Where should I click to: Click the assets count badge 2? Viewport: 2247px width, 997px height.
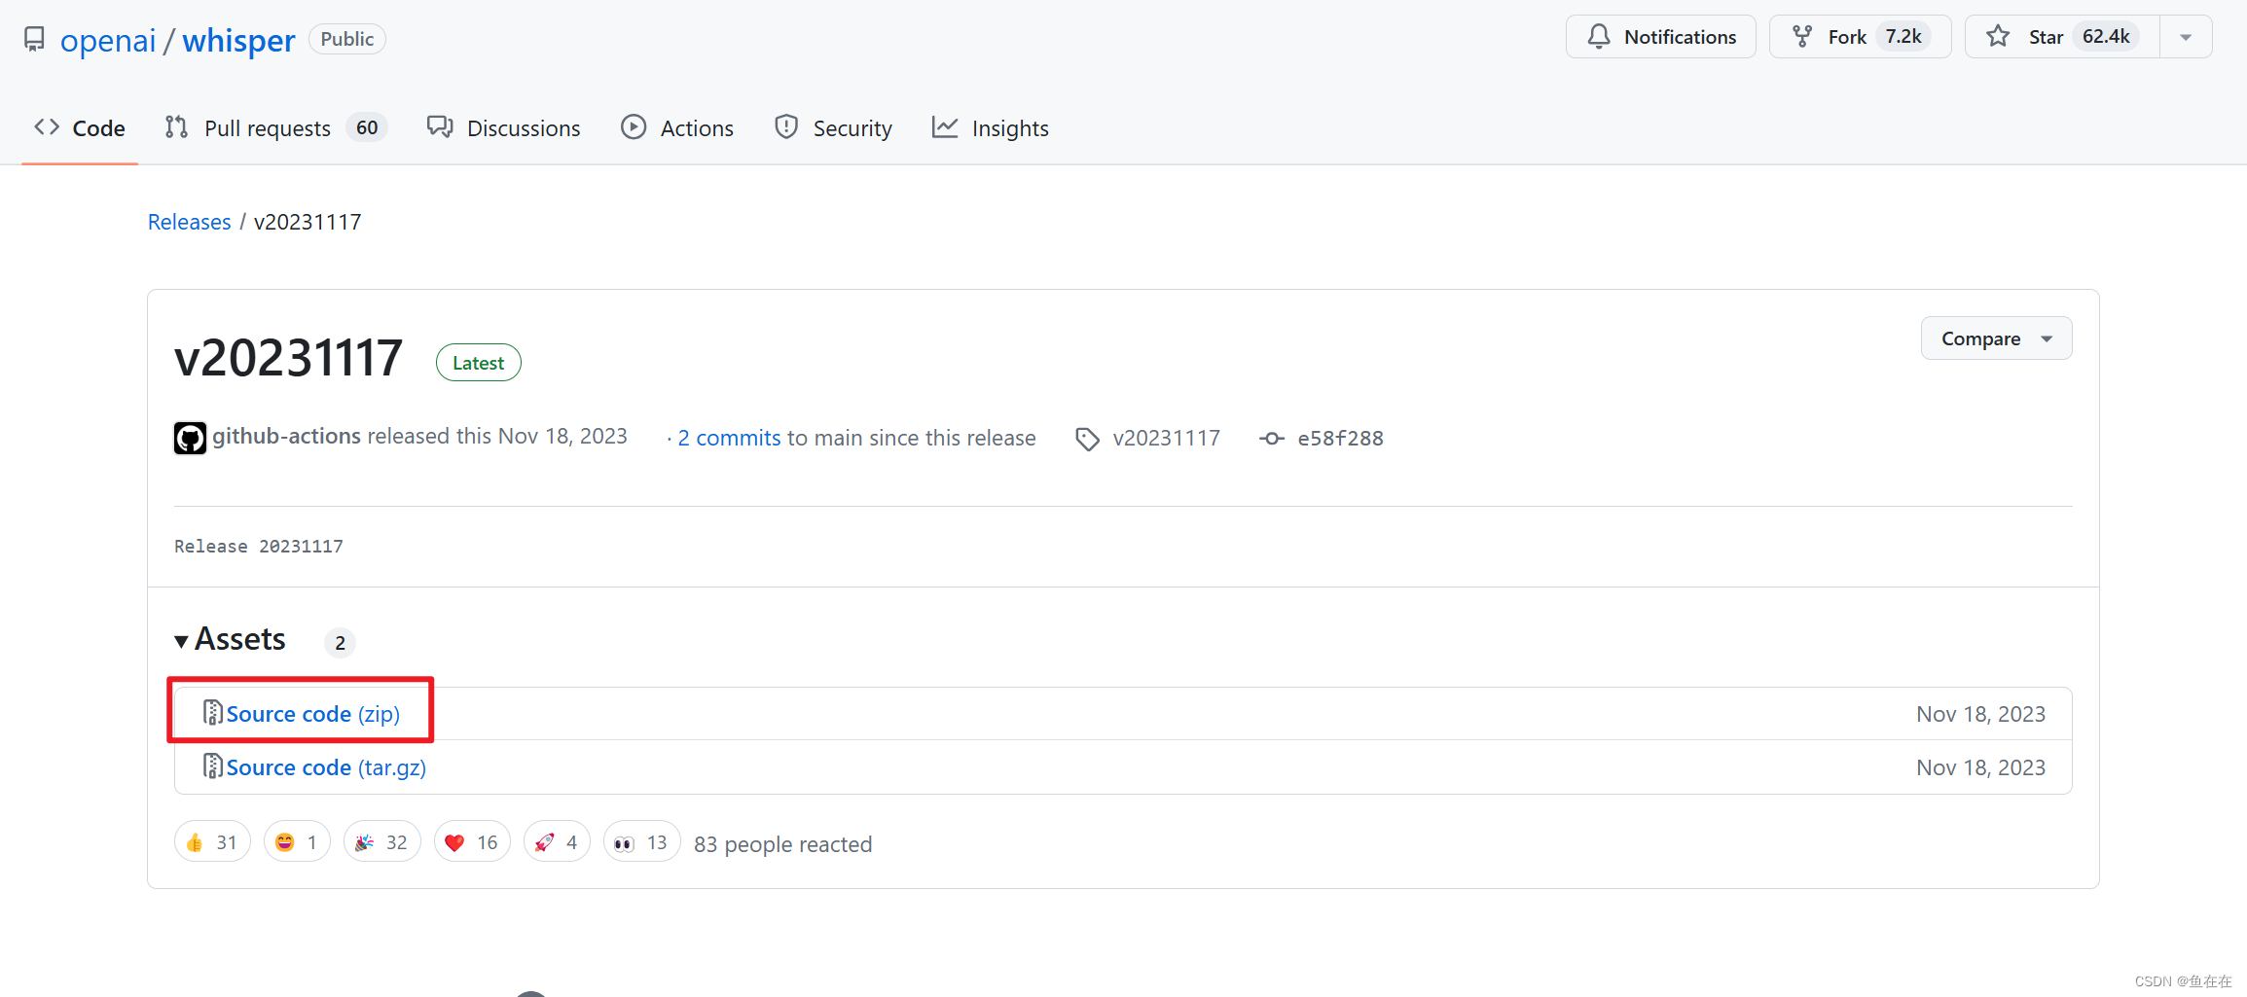340,642
